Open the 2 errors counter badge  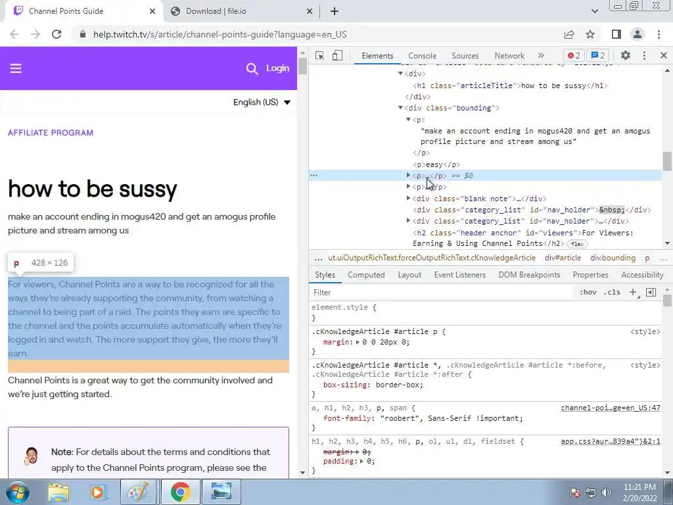(574, 55)
